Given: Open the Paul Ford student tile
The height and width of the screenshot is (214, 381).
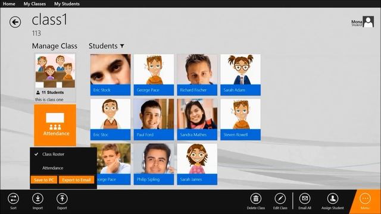Looking at the screenshot, I should (154, 119).
